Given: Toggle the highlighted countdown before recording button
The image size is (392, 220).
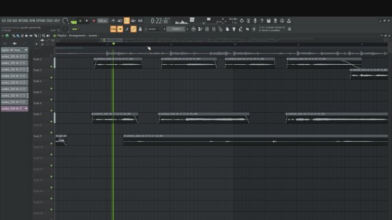Looking at the screenshot, I should click(x=127, y=21).
